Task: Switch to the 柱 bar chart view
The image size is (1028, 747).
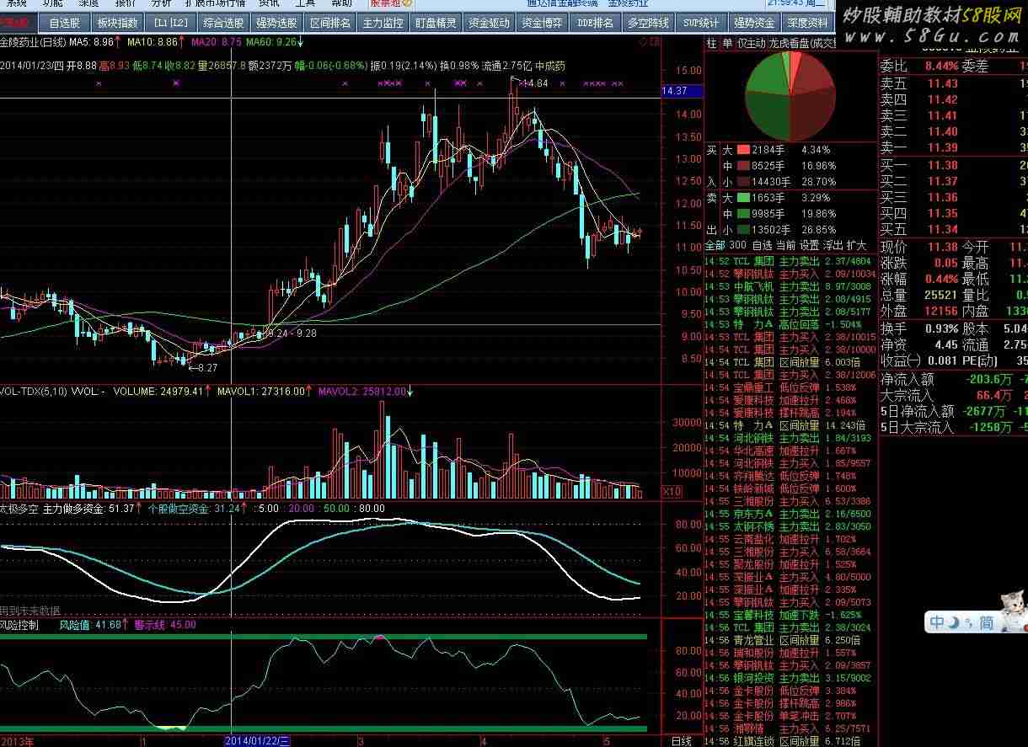Action: tap(712, 43)
